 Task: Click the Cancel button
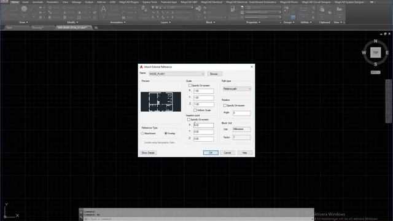pyautogui.click(x=227, y=153)
